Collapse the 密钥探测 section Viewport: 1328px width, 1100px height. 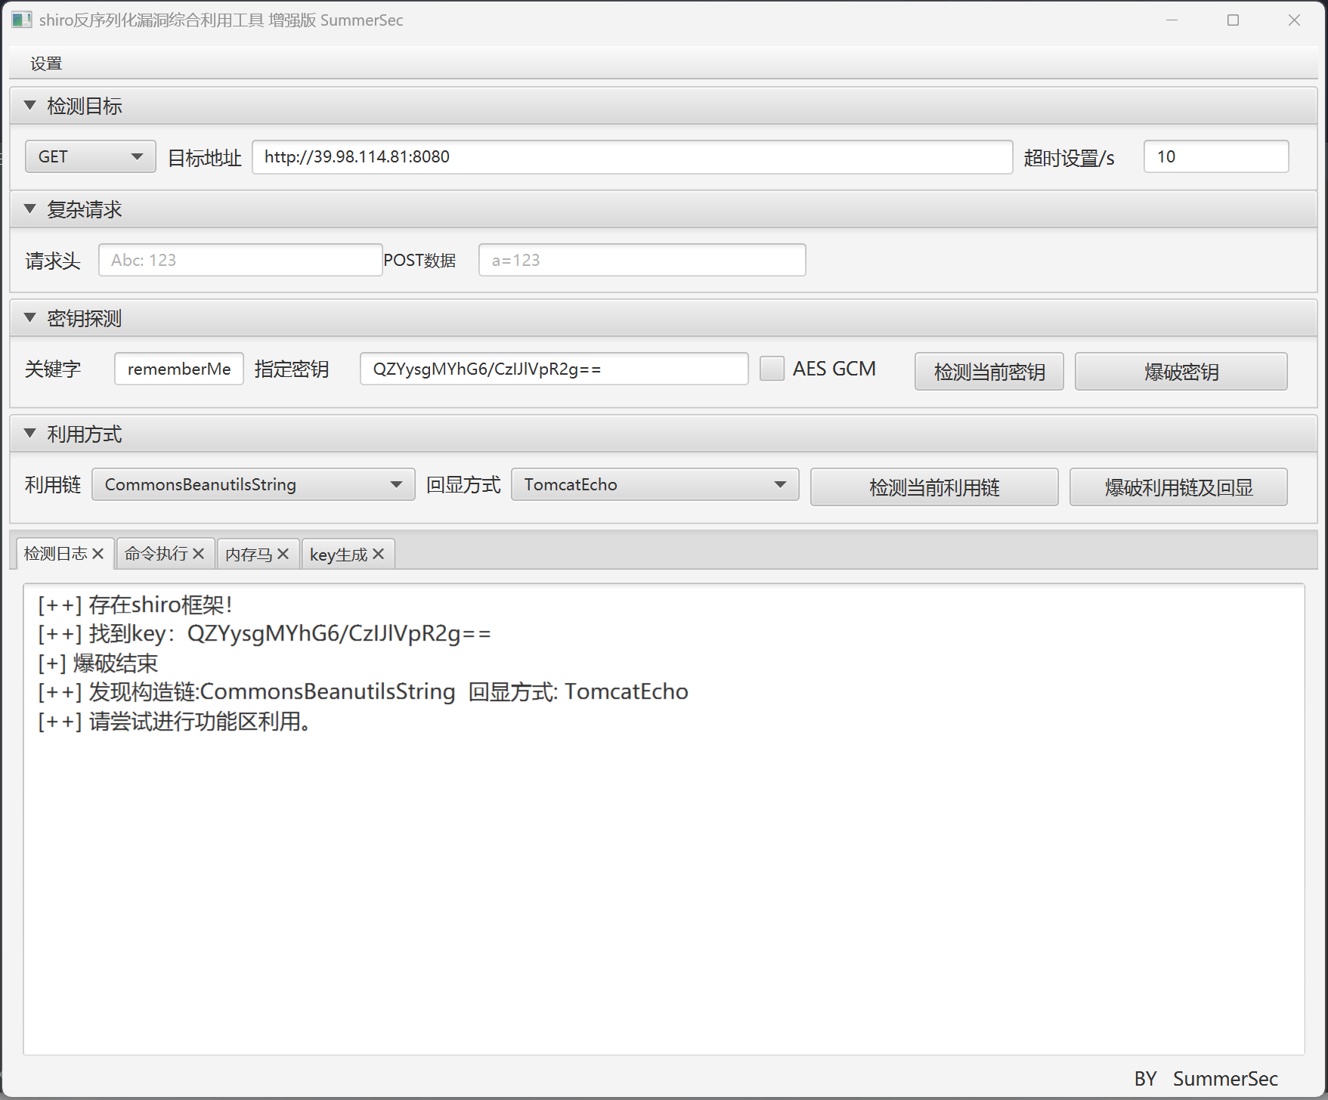(x=30, y=318)
